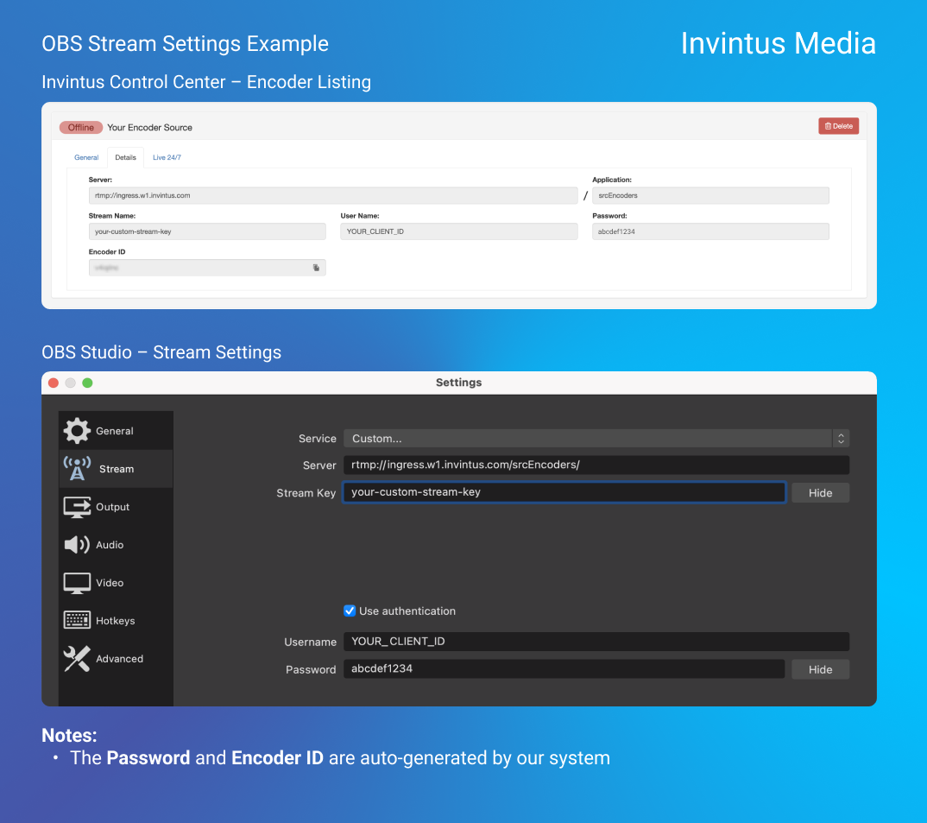The image size is (927, 823).
Task: Copy the Encoder ID with clipboard icon
Action: click(x=316, y=268)
